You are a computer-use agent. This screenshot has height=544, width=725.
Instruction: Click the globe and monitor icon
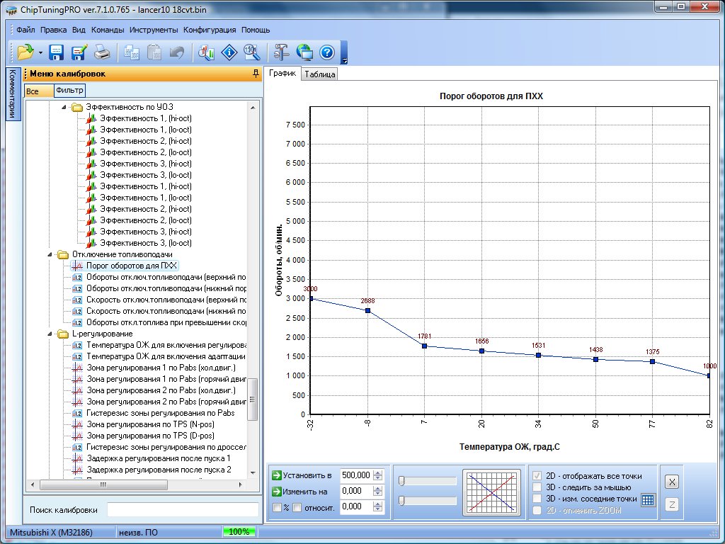(304, 52)
